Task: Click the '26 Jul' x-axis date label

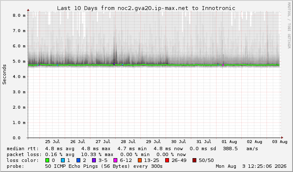Action: pos(78,142)
